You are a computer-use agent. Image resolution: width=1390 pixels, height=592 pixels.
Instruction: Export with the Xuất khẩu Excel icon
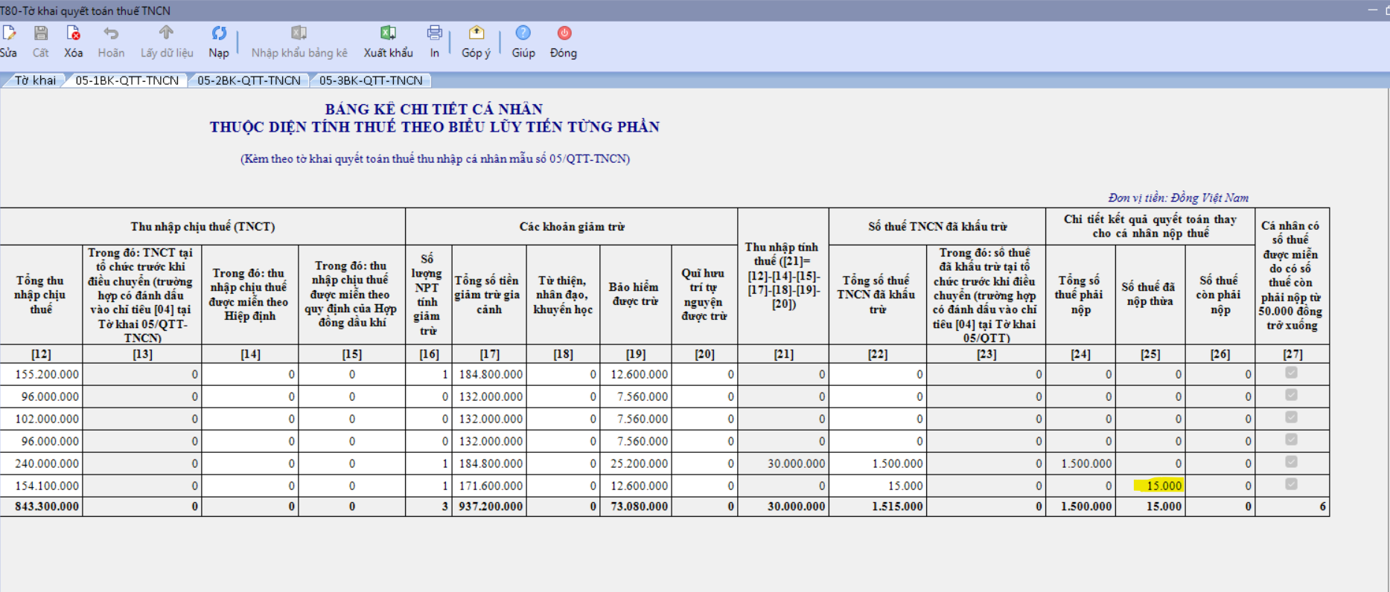pos(388,34)
